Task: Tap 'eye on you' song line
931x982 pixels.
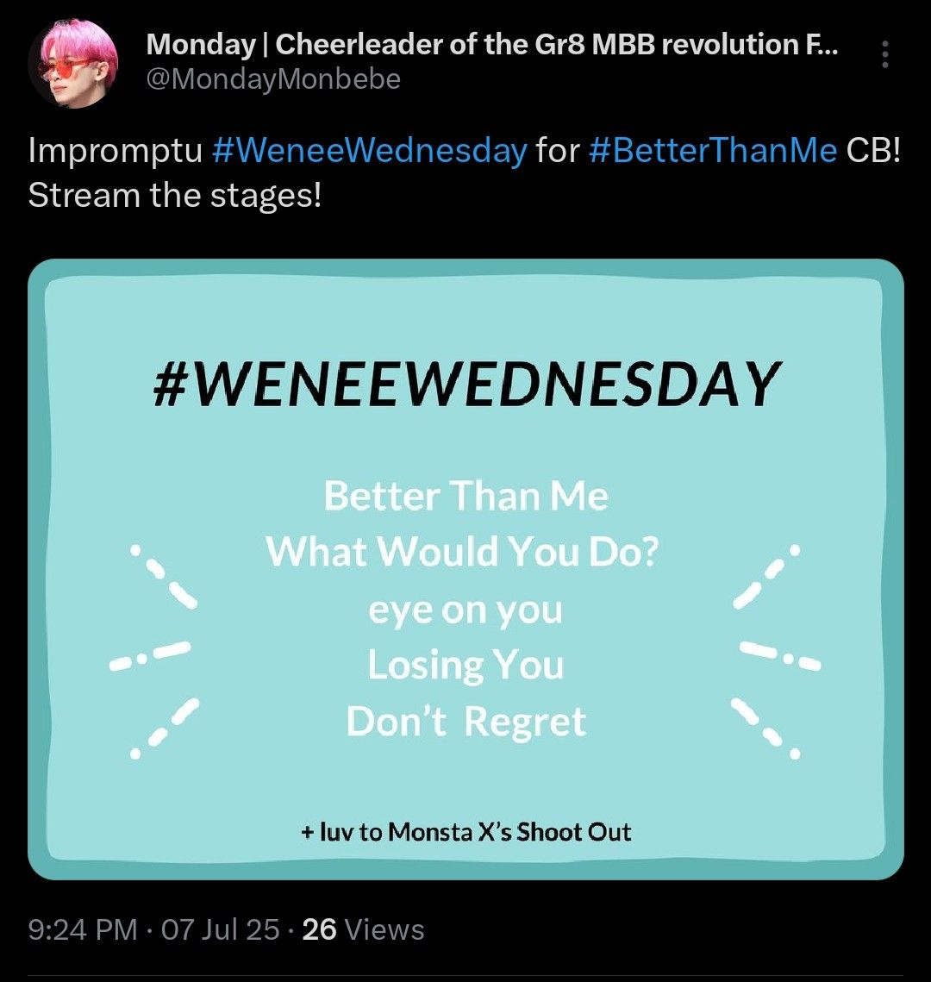Action: (465, 610)
